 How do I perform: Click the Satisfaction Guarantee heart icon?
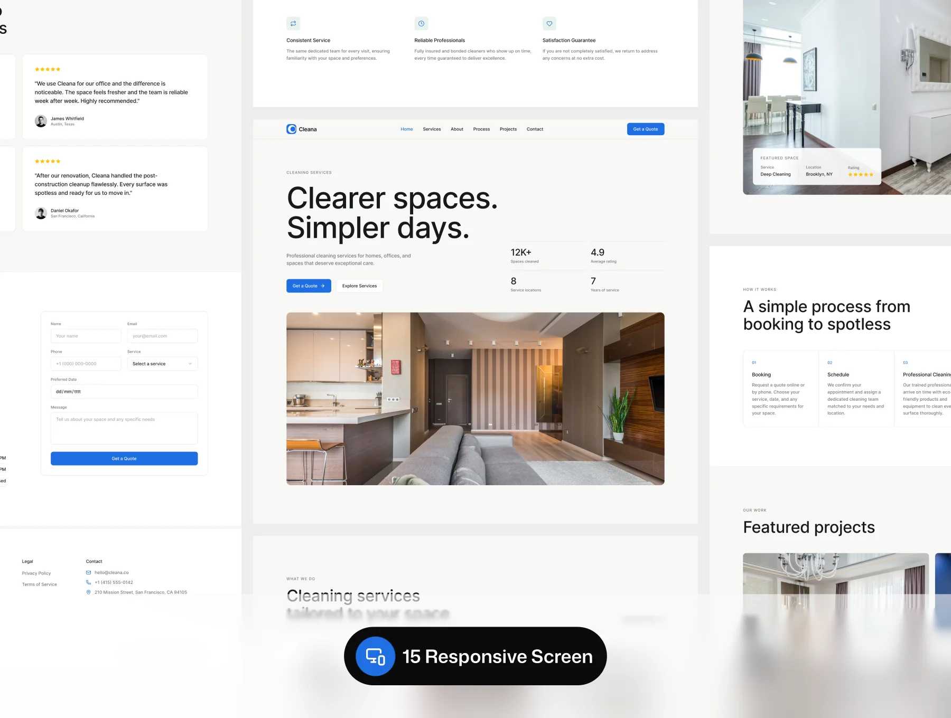click(x=549, y=24)
